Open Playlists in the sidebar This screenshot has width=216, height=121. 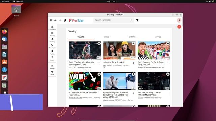(52, 52)
